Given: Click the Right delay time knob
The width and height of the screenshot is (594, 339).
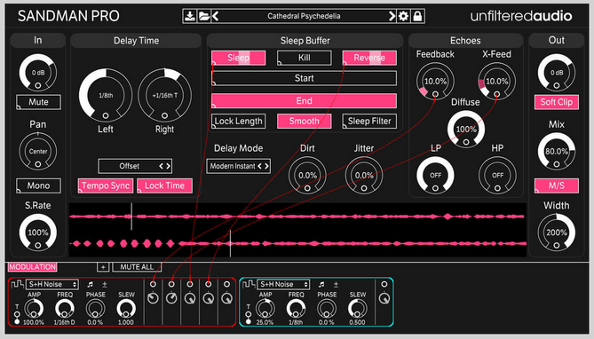Looking at the screenshot, I should [x=164, y=95].
